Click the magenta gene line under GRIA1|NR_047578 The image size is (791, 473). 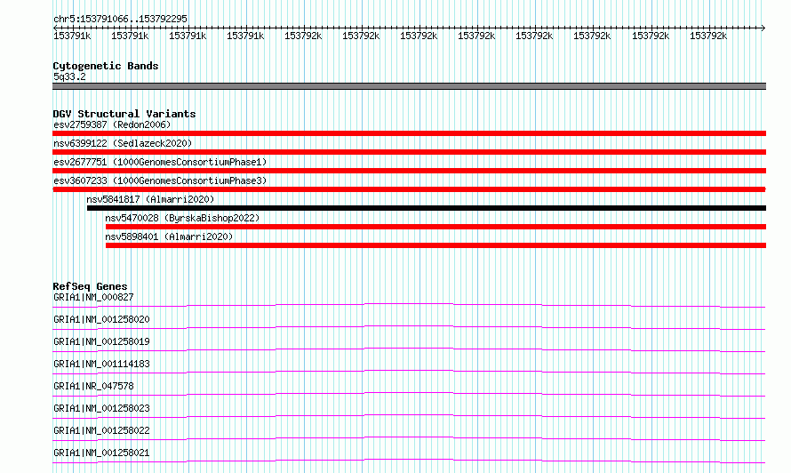[409, 394]
